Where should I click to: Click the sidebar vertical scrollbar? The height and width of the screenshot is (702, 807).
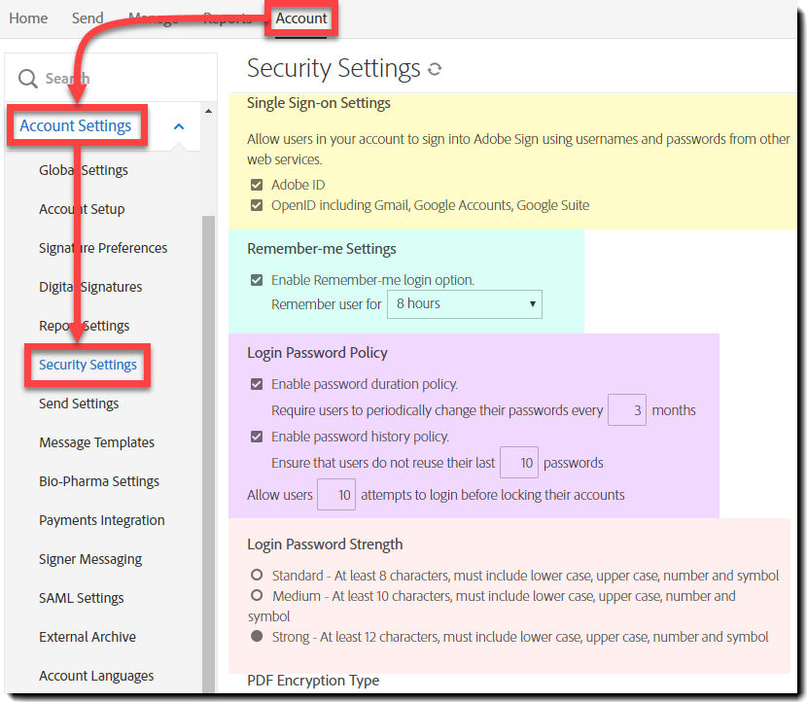(208, 438)
